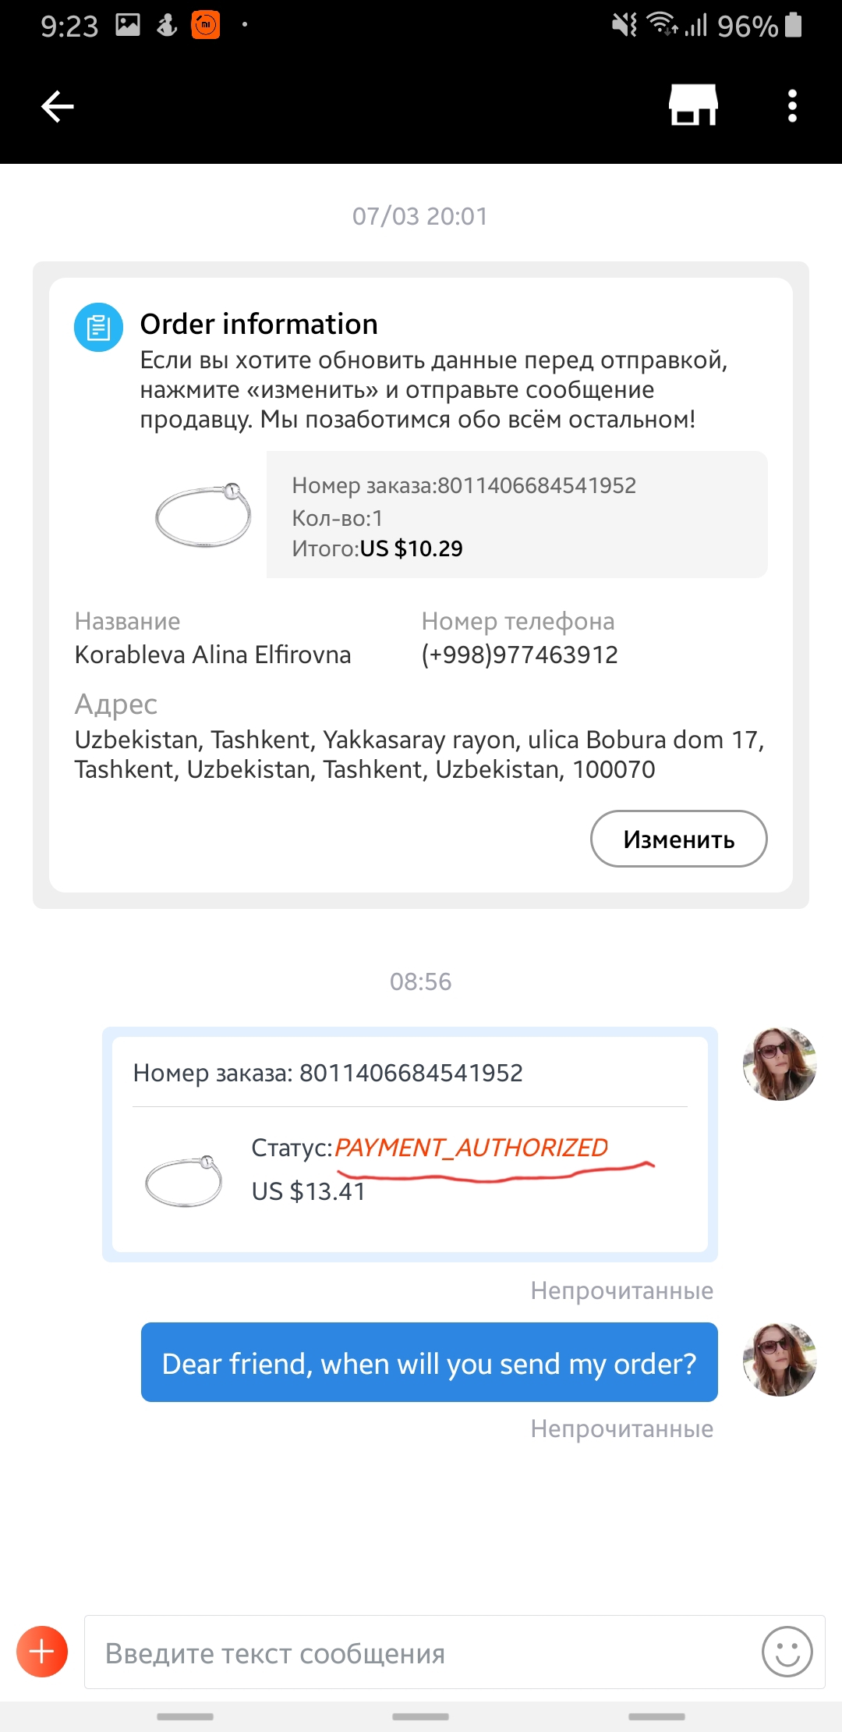Tap the gallery notification icon in status bar
842x1732 pixels.
[128, 25]
